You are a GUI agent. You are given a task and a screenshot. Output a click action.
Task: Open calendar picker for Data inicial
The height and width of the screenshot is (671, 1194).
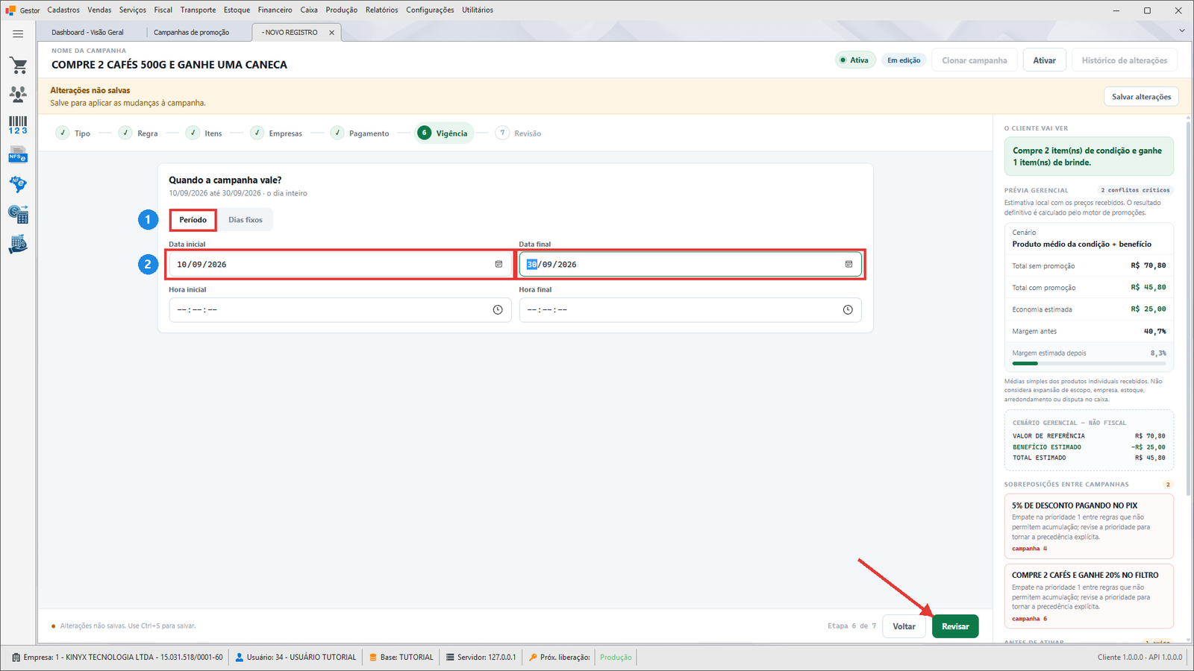(498, 265)
